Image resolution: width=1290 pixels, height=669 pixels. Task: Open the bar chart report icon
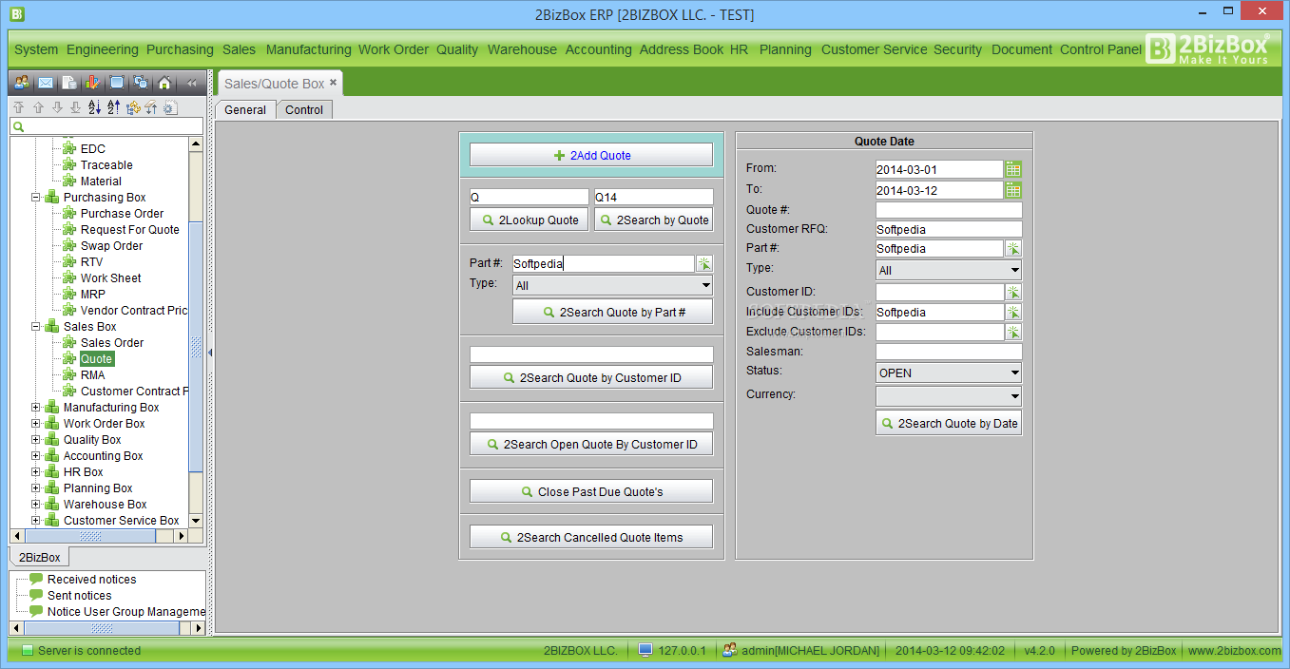(92, 83)
